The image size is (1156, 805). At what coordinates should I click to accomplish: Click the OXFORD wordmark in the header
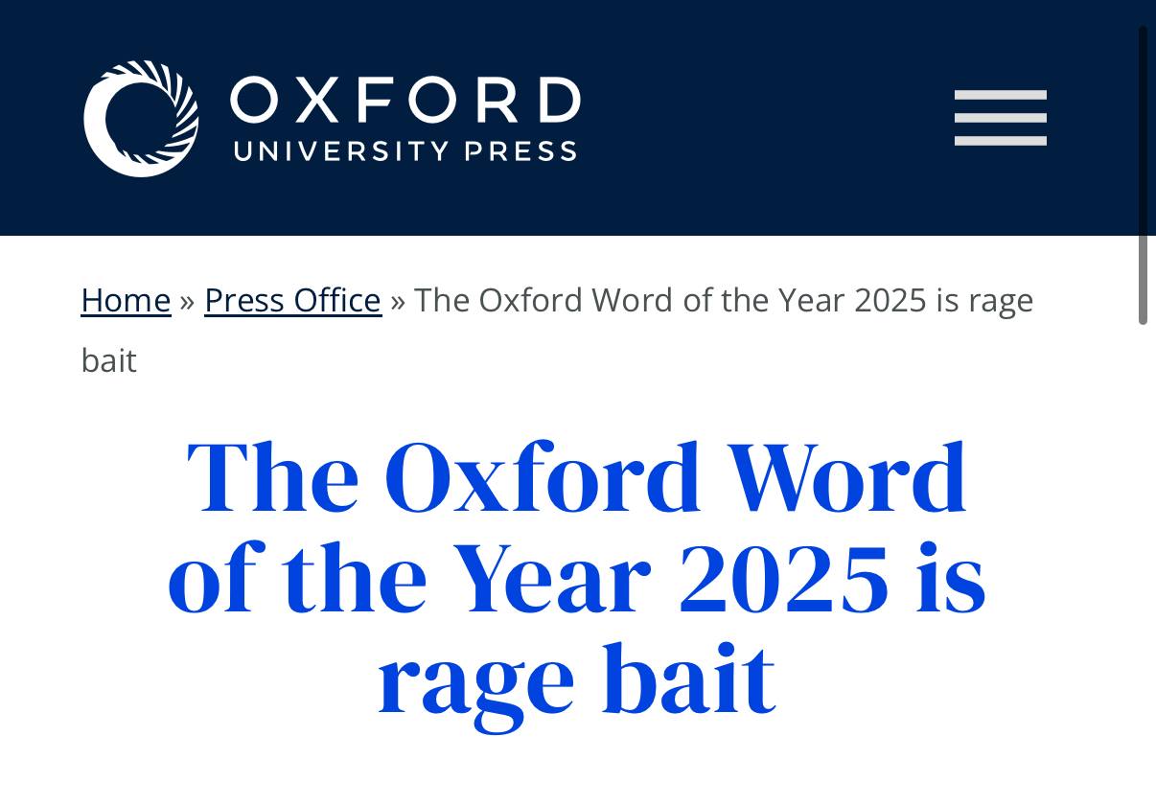pos(405,101)
